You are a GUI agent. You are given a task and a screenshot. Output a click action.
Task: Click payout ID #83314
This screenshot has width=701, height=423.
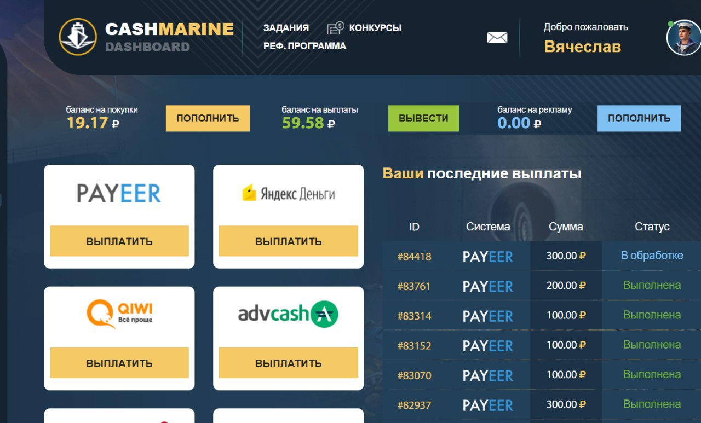[415, 316]
